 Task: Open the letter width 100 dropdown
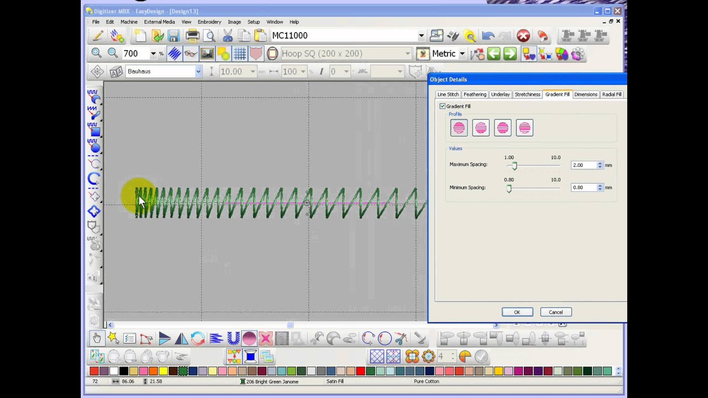point(303,71)
